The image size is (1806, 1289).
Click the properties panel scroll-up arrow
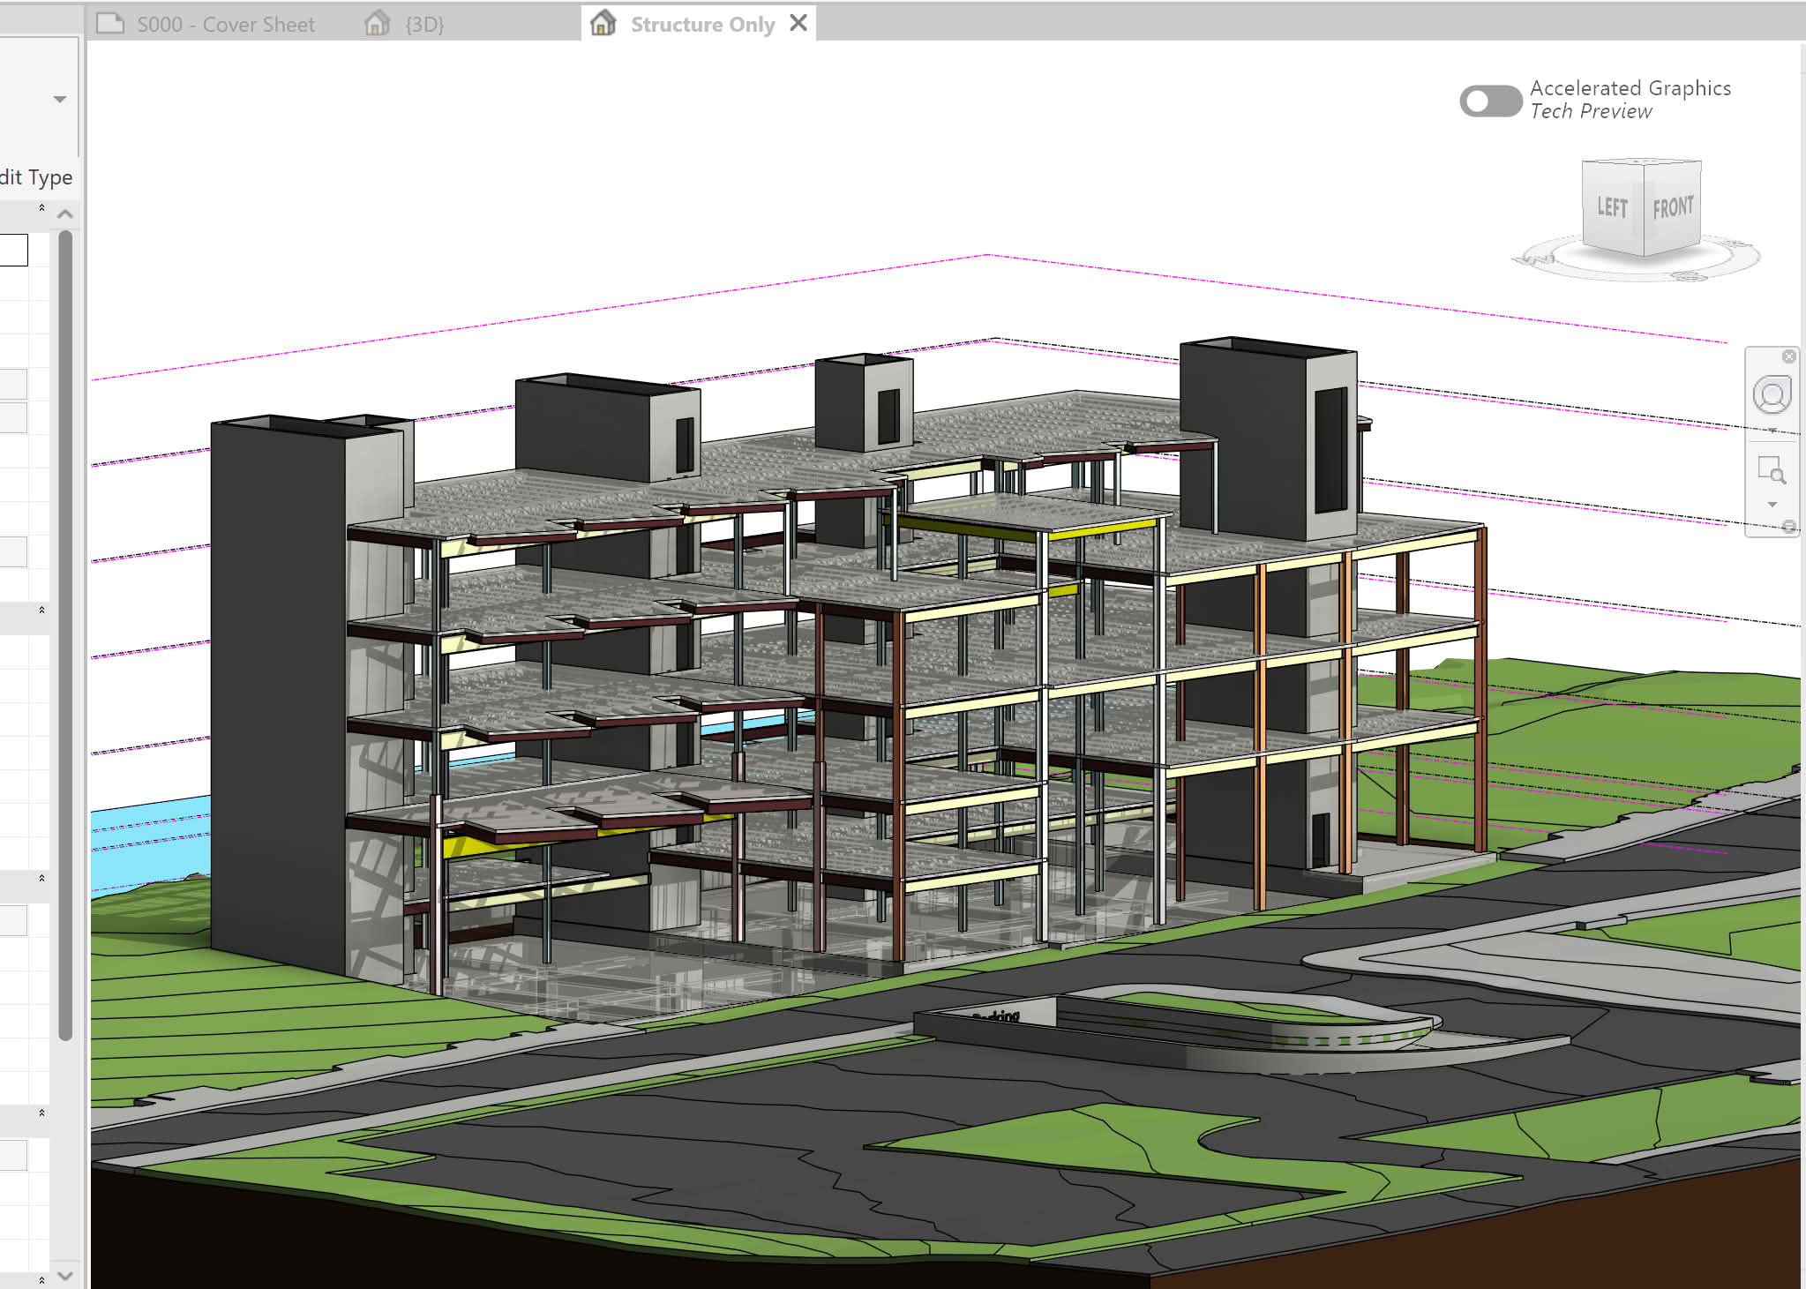click(65, 214)
